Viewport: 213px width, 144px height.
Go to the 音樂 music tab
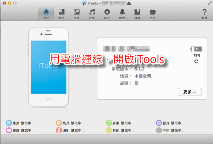coord(92,14)
